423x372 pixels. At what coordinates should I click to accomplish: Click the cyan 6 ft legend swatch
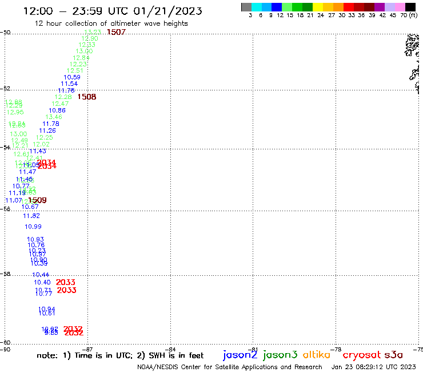257,7
